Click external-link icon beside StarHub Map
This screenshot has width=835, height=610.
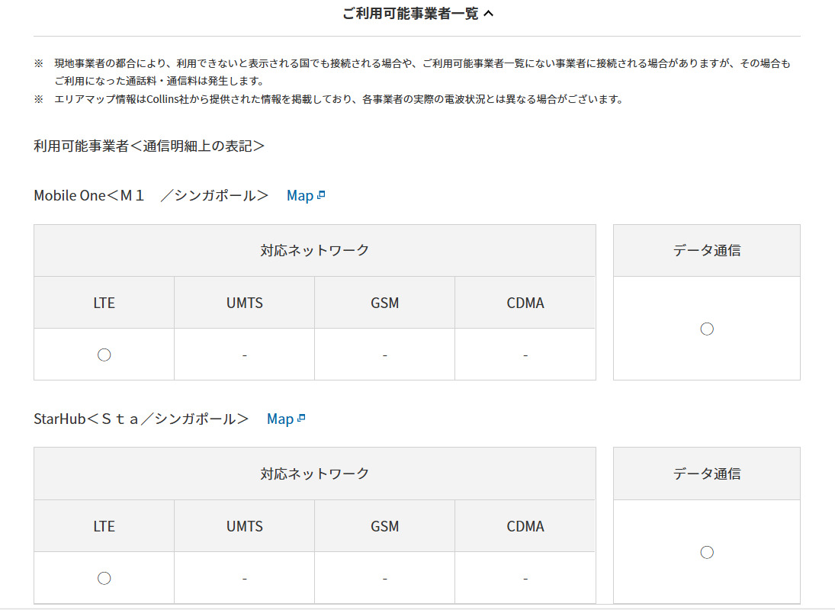pos(301,419)
